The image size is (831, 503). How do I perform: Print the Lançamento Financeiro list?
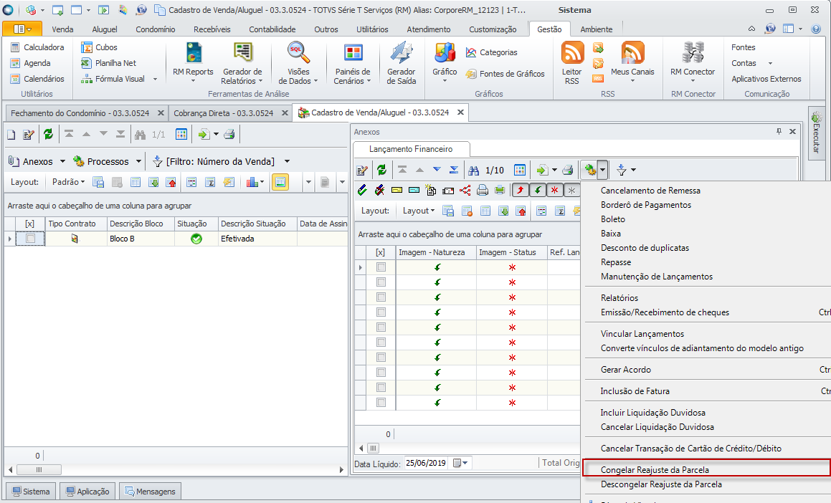click(x=568, y=170)
